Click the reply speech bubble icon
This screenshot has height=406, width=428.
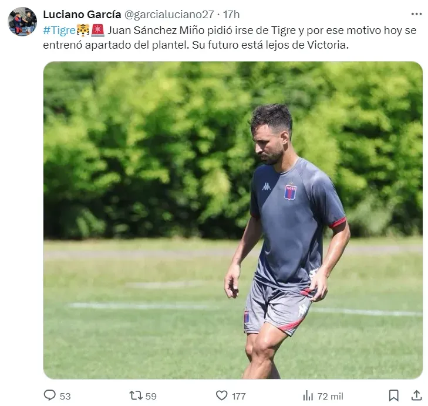click(50, 395)
